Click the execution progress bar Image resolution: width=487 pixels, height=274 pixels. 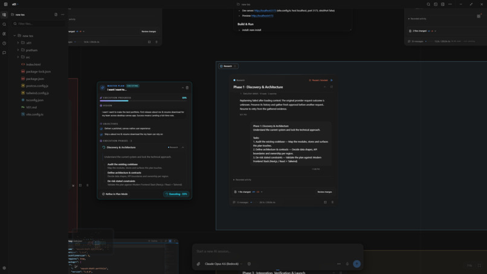point(143,101)
